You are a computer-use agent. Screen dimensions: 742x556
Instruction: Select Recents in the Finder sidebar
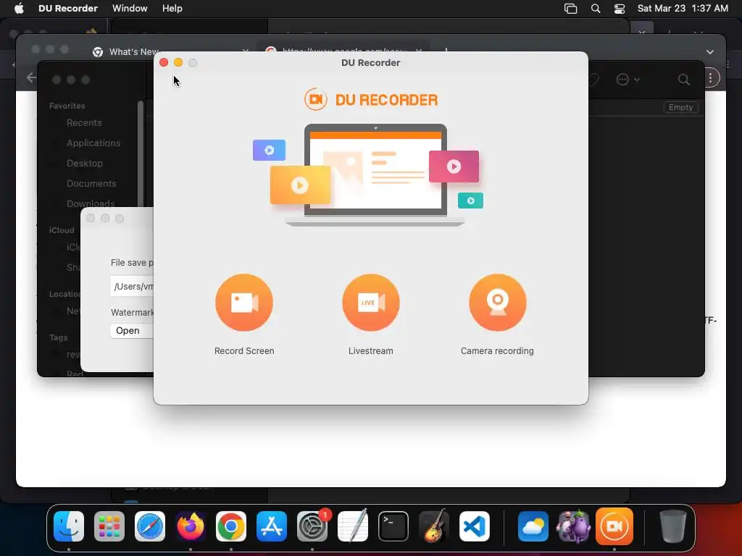(x=84, y=123)
